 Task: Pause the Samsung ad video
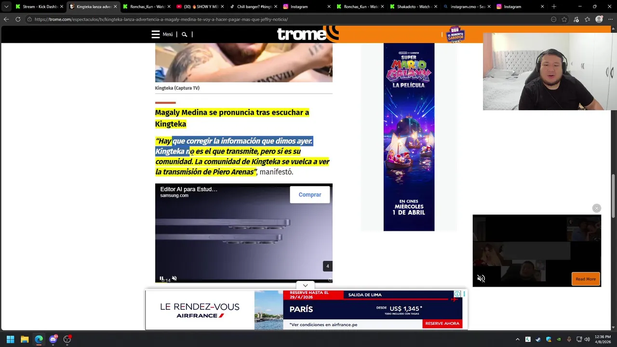161,279
